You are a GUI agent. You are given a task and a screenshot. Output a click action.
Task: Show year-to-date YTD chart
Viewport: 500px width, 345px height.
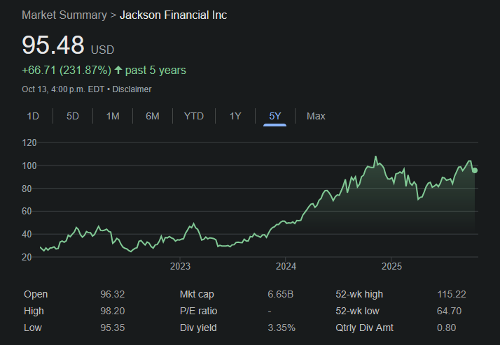click(x=194, y=116)
